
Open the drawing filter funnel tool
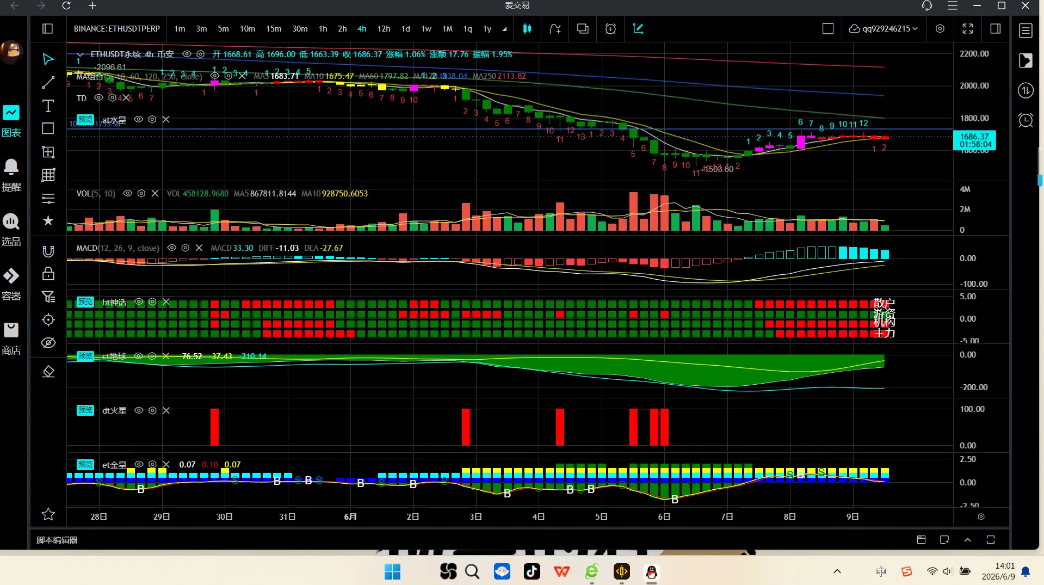pyautogui.click(x=48, y=297)
